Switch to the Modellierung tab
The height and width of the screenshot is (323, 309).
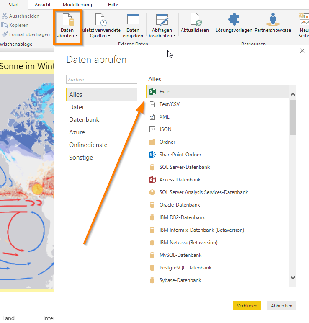(77, 5)
